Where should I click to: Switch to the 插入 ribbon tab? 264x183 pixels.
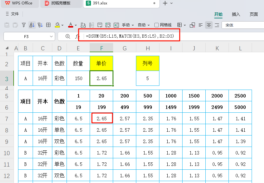point(236,14)
